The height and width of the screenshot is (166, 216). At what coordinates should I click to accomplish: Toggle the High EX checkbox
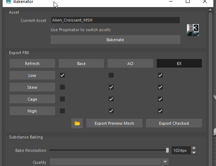[160, 111]
